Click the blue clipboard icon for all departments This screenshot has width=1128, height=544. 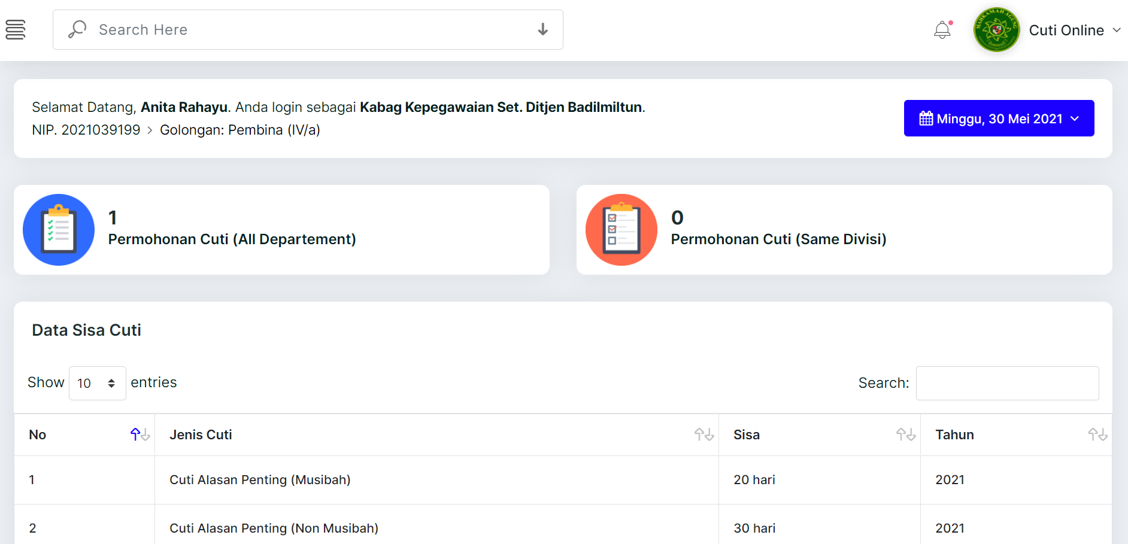[x=58, y=229]
